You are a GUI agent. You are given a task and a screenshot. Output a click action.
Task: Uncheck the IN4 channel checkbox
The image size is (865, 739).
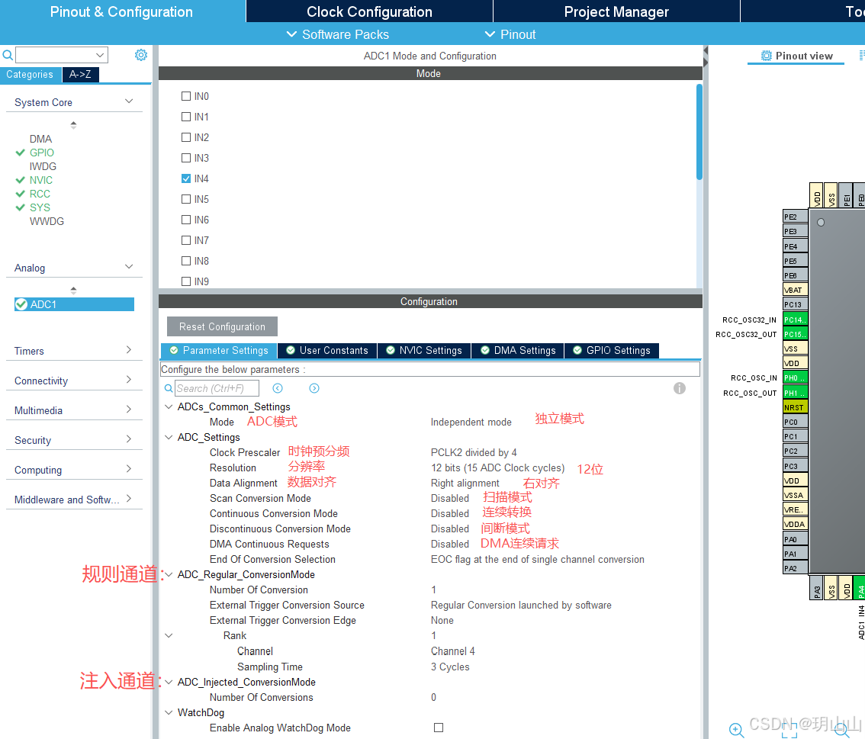click(x=185, y=178)
